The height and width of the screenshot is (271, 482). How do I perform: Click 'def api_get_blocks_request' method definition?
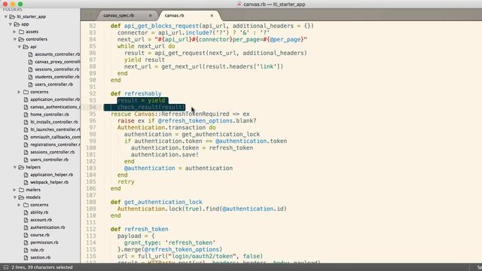(x=212, y=26)
